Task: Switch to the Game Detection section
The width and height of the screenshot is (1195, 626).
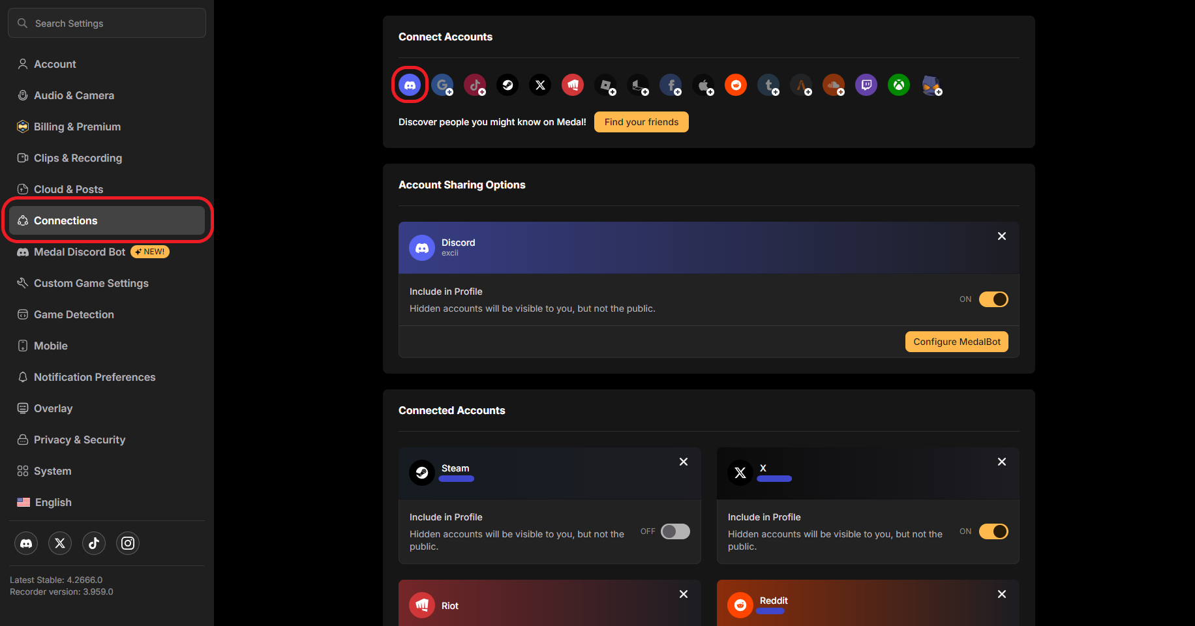Action: click(x=73, y=314)
